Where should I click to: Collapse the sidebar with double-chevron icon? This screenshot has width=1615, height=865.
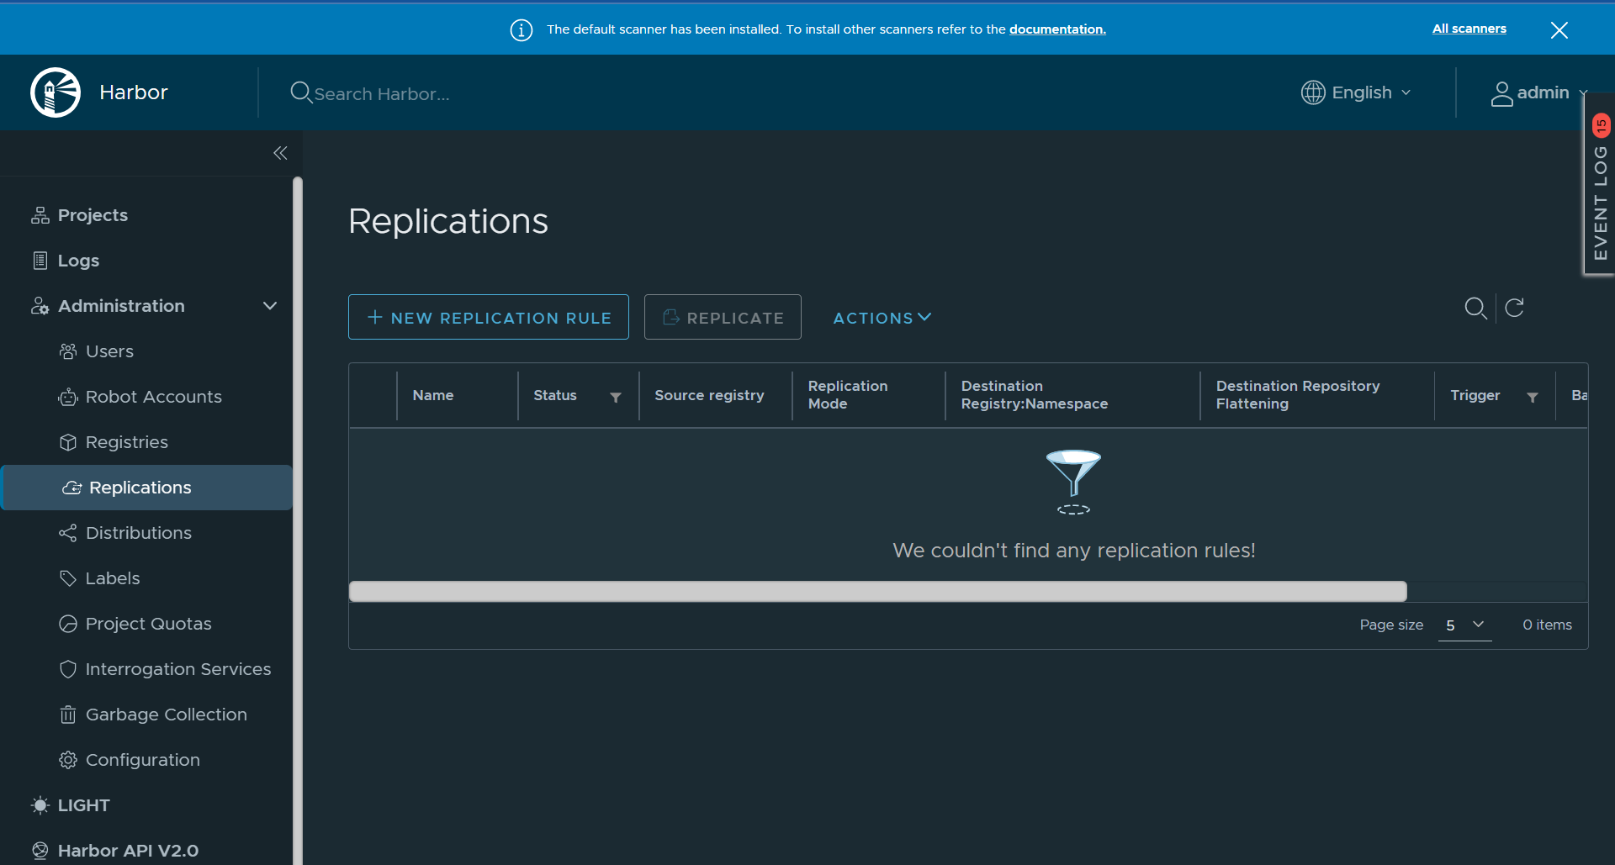coord(280,153)
